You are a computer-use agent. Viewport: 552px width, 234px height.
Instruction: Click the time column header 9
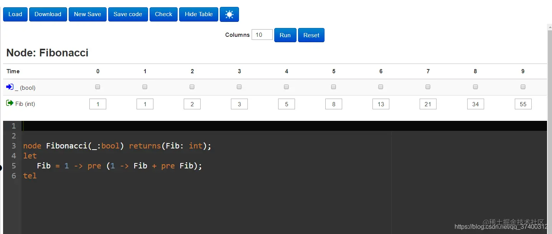click(523, 71)
